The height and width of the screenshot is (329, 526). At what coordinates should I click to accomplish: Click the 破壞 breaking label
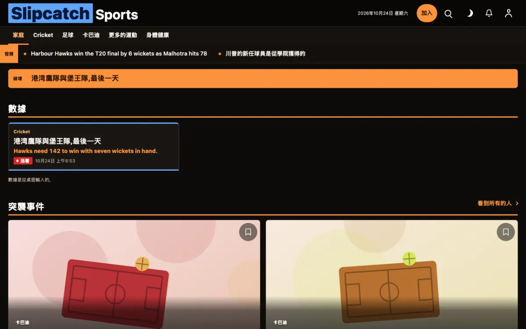[x=18, y=79]
